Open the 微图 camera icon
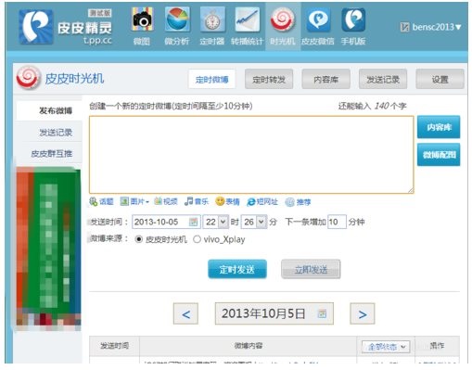 (142, 19)
